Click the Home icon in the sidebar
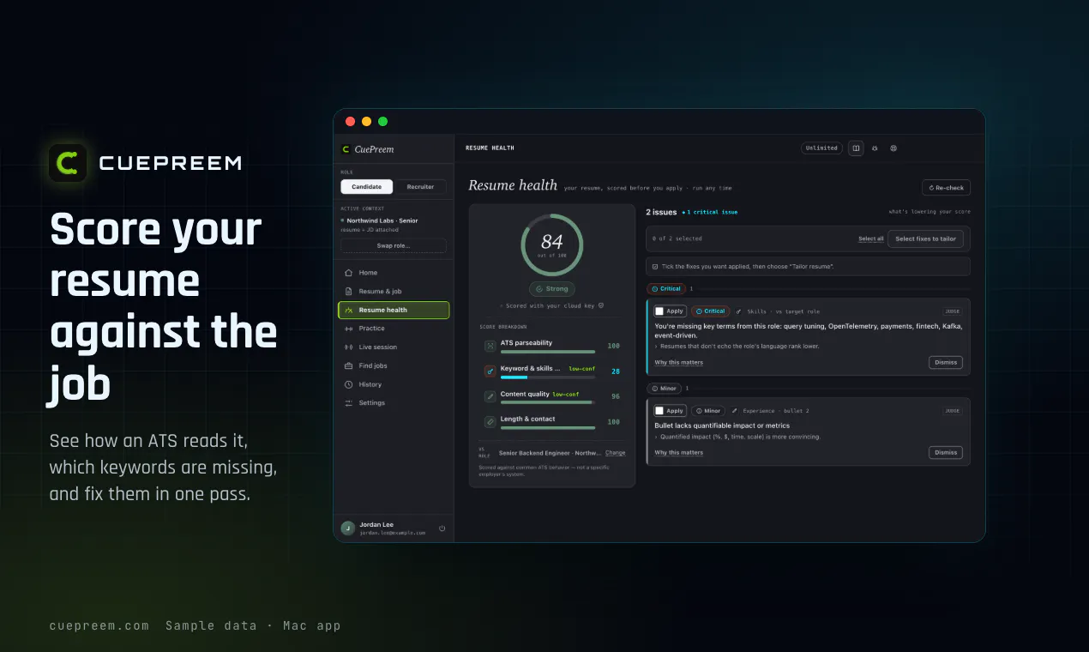Viewport: 1089px width, 652px height. (349, 273)
